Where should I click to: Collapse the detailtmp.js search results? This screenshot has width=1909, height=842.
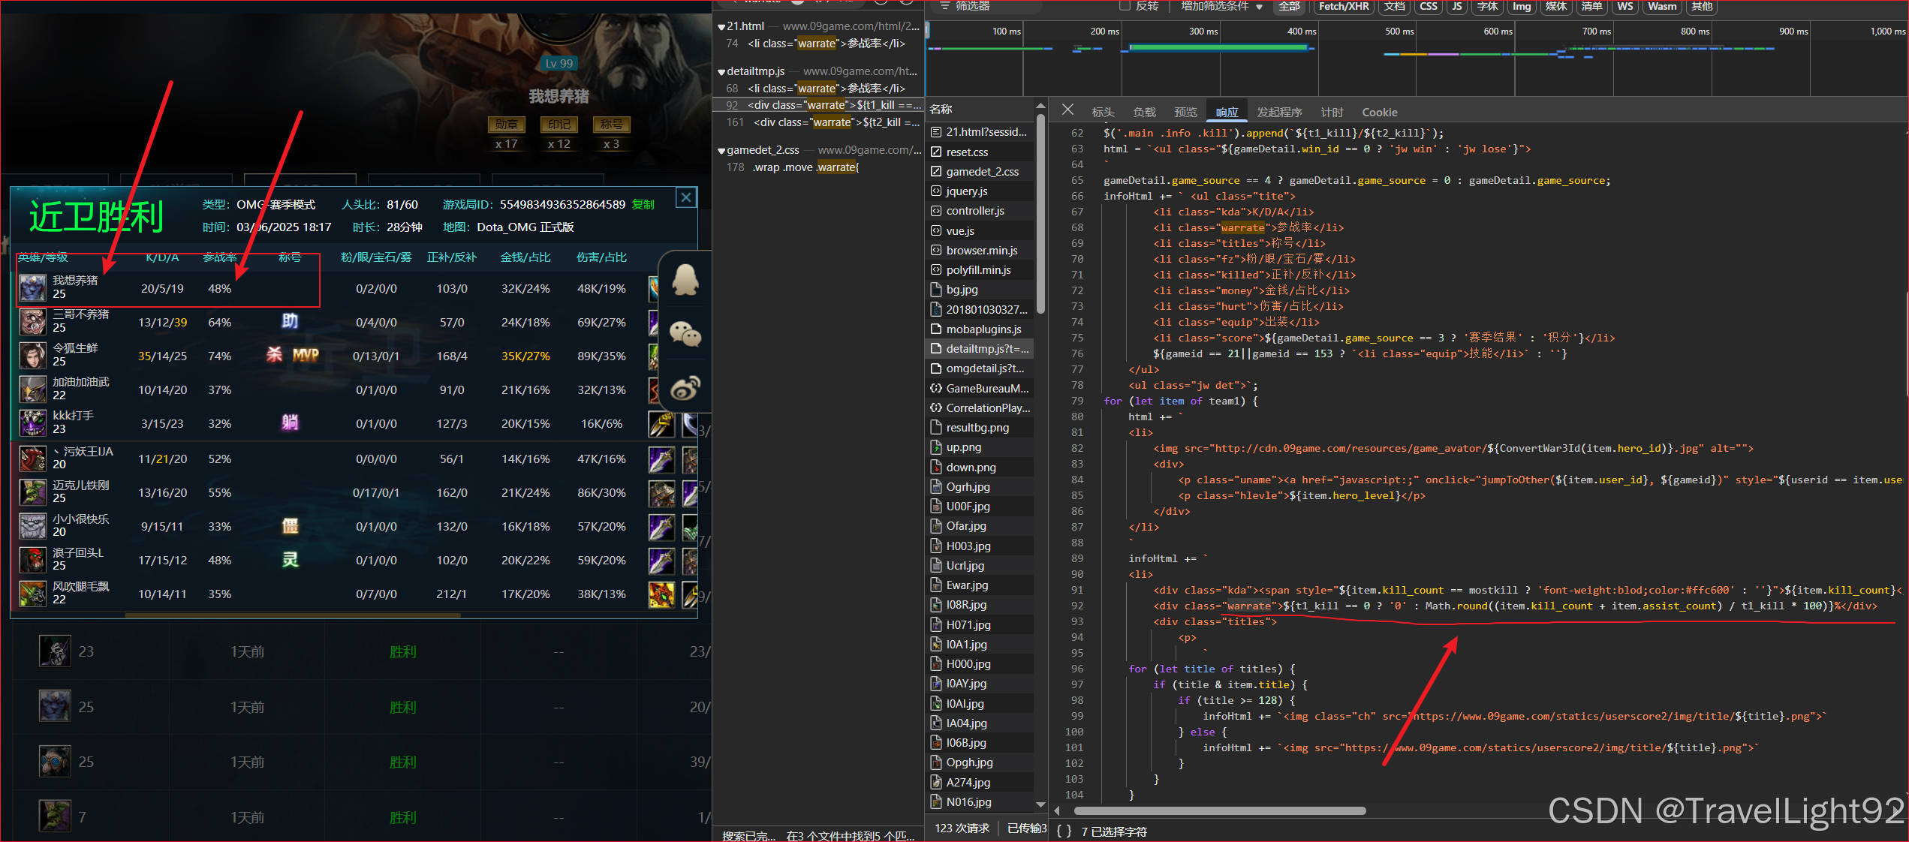(x=721, y=72)
